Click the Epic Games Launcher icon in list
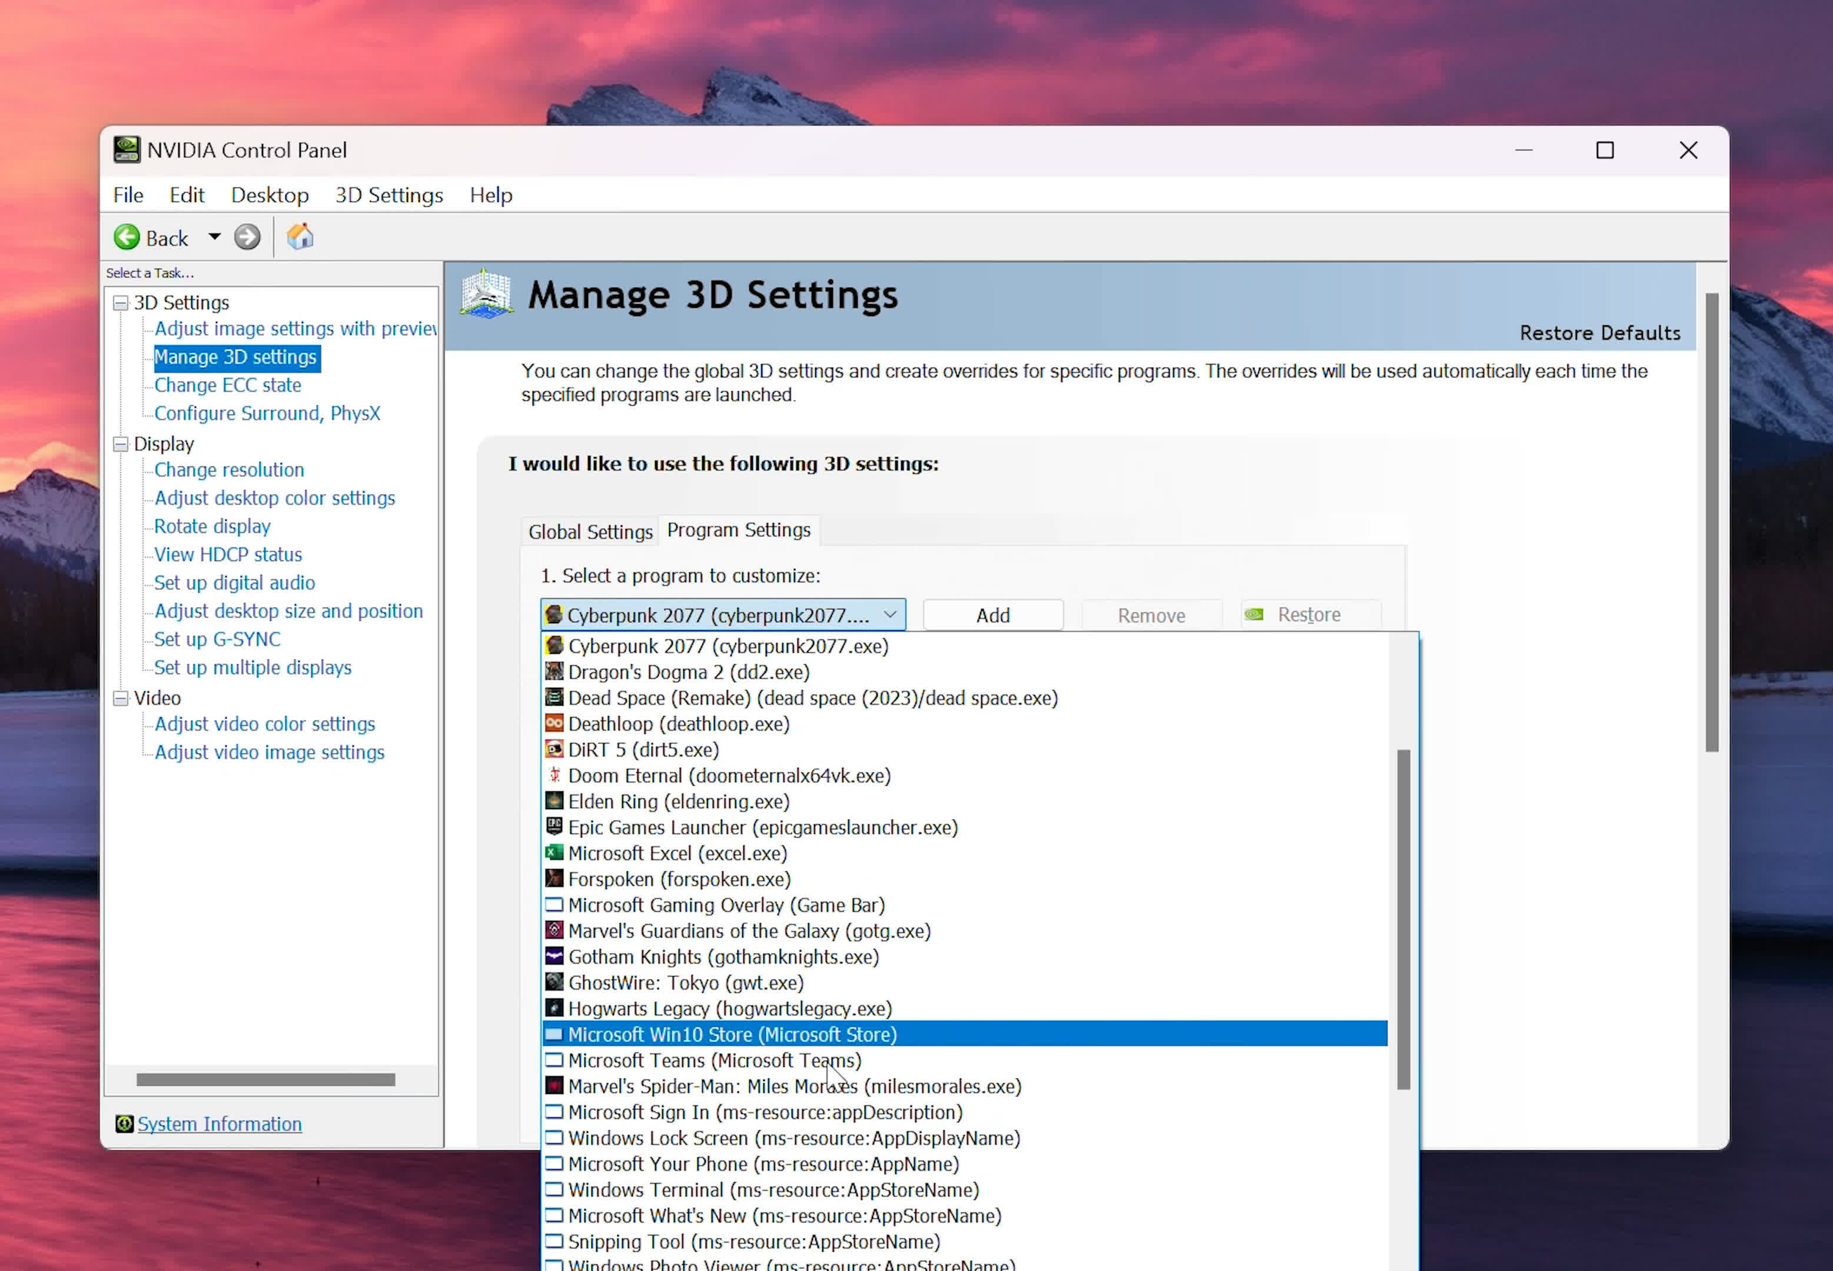Image resolution: width=1833 pixels, height=1271 pixels. point(554,827)
